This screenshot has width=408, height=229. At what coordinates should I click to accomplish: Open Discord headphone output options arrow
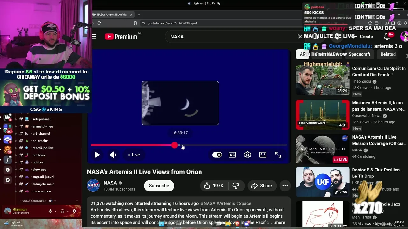pos(68,211)
